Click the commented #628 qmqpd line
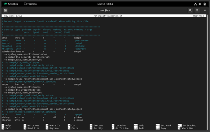 click(x=42, y=115)
